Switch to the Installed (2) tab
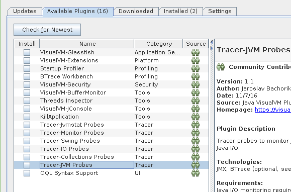This screenshot has height=192, width=291. click(181, 12)
